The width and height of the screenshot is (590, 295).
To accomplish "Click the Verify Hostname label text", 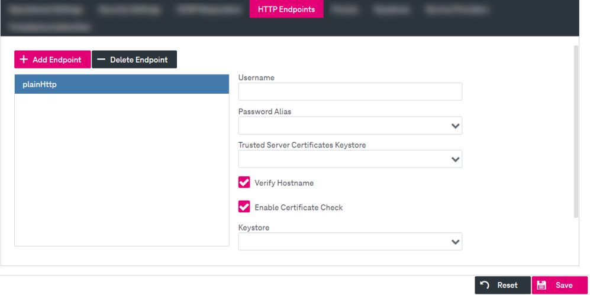I will point(284,183).
